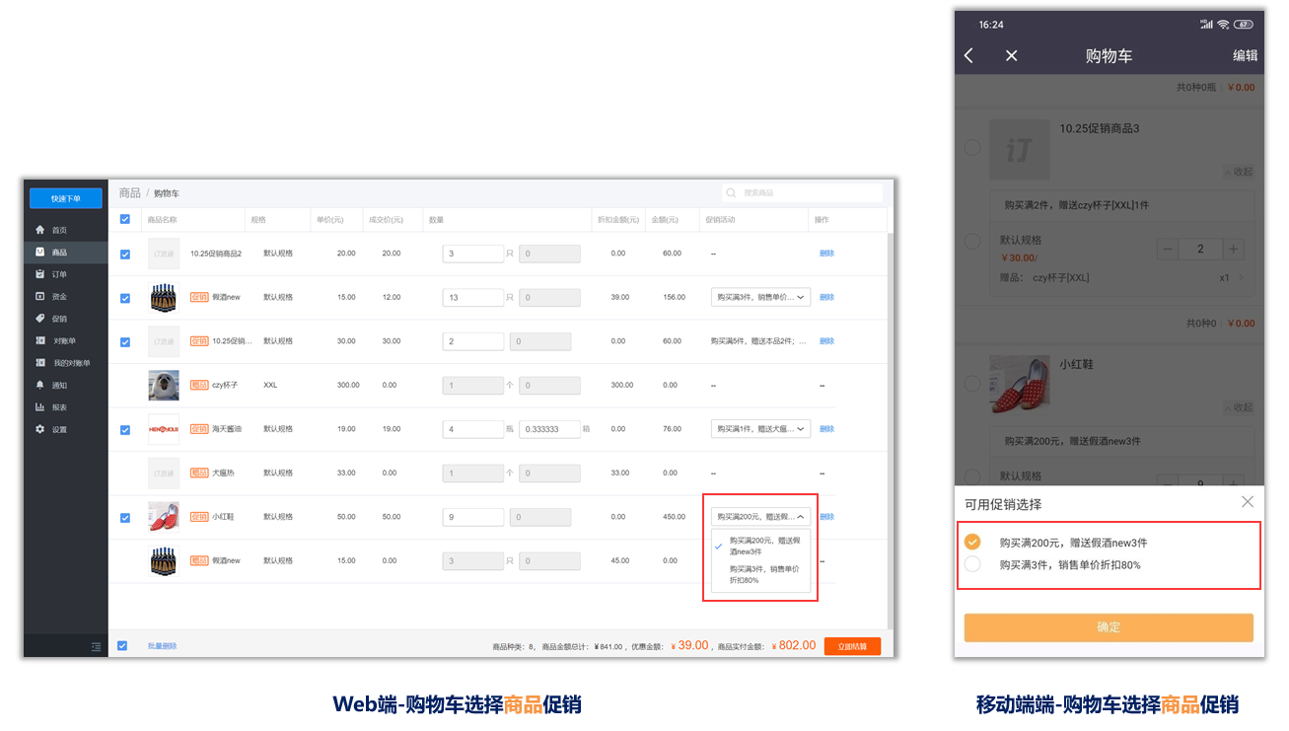Viewport: 1289px width, 731px height.
Task: Tap 收起 collapse under mobile 小红鞋
Action: coord(1240,406)
